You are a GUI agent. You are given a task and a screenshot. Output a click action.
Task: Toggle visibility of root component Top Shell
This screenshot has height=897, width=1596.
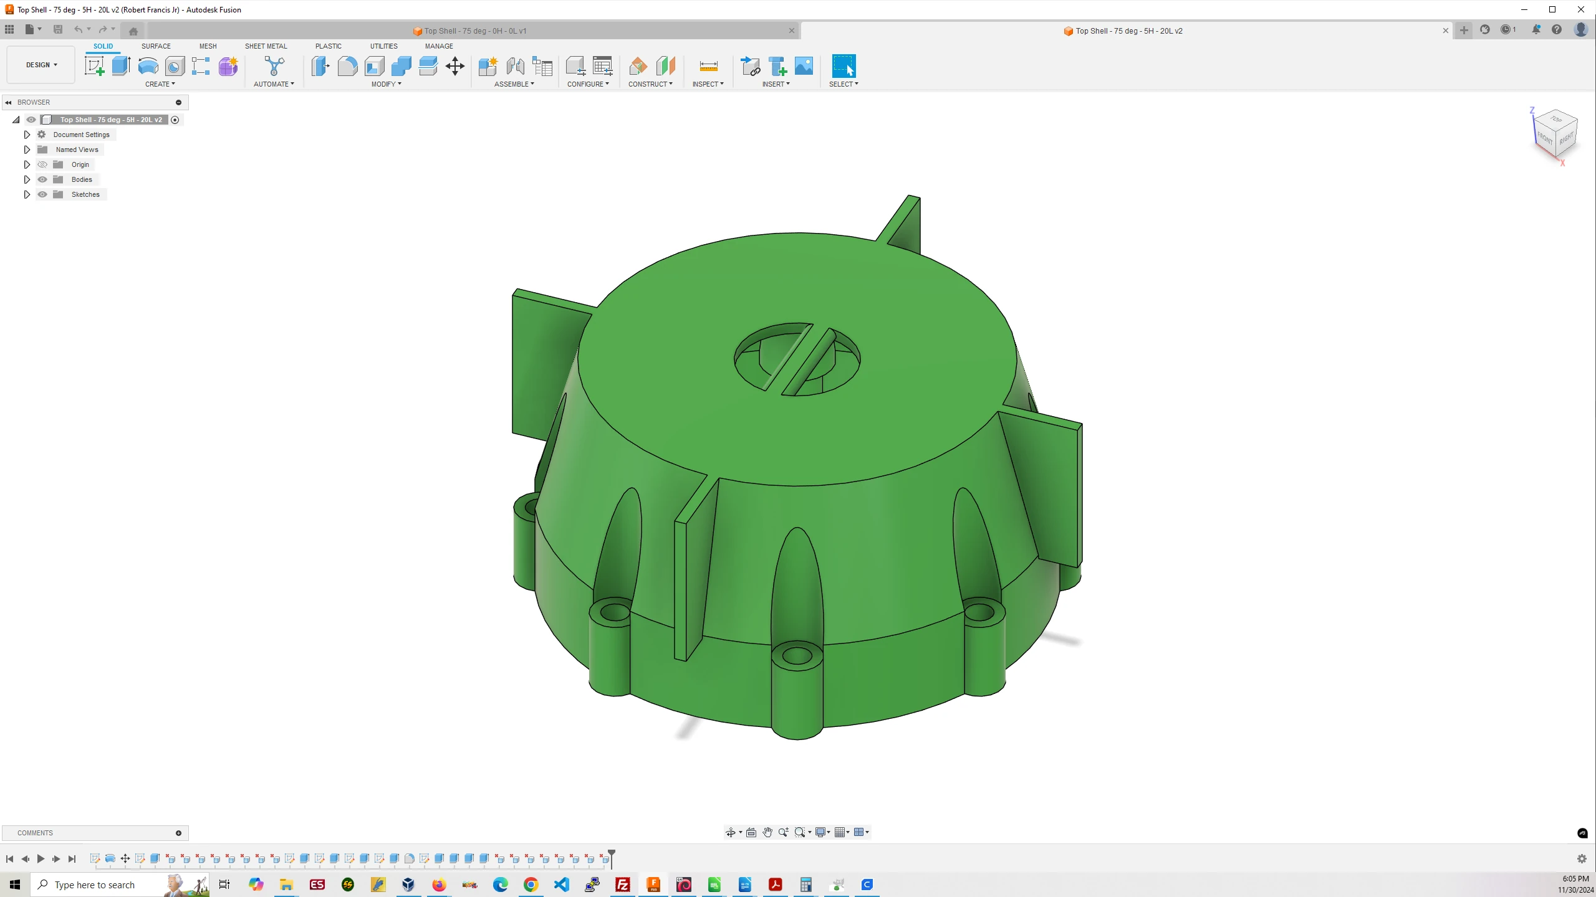point(31,120)
